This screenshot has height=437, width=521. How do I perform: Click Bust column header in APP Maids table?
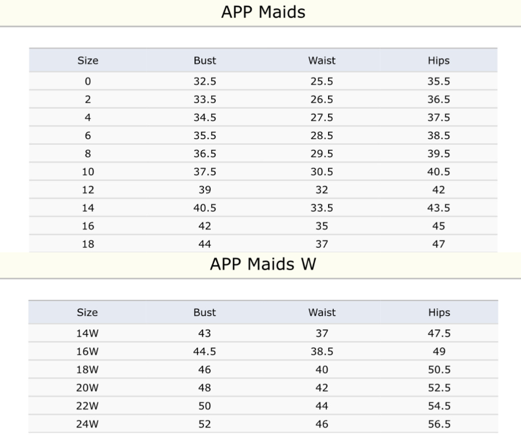205,60
